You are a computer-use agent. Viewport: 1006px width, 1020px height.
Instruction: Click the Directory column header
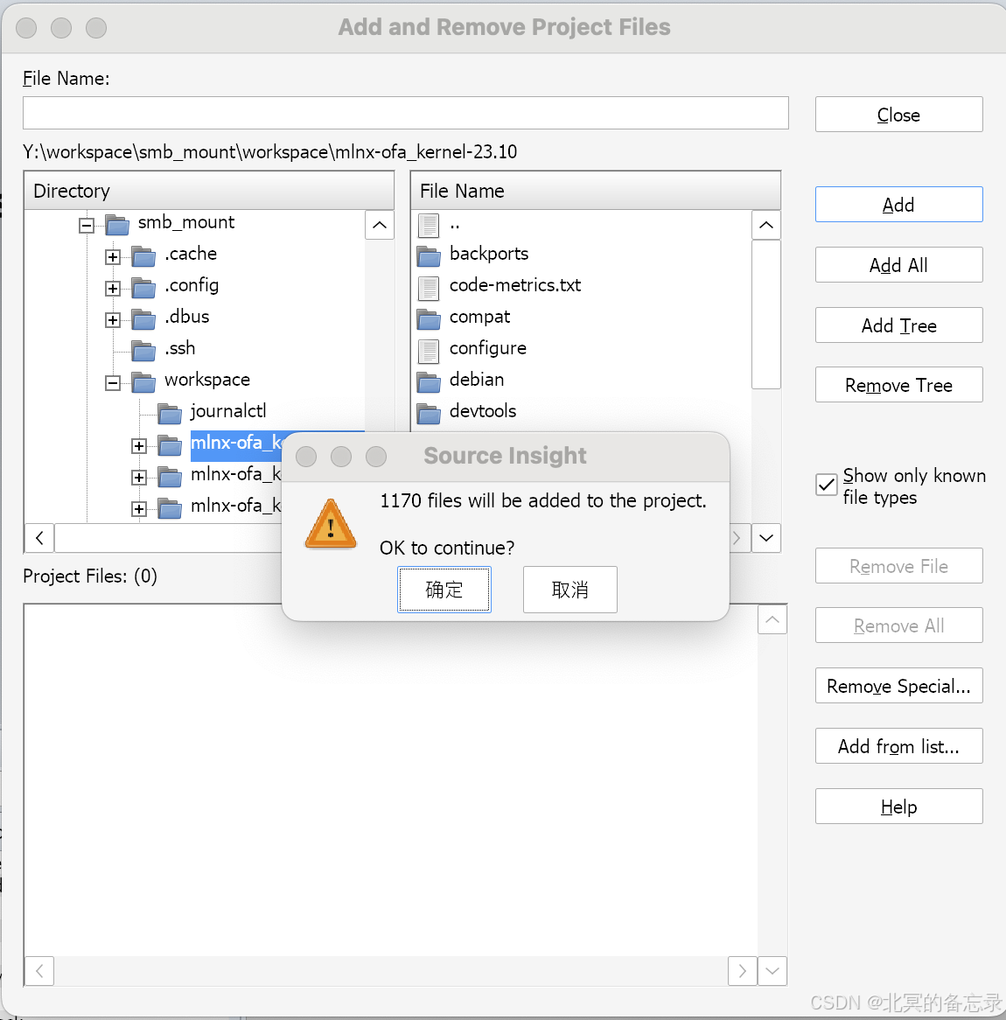click(209, 191)
